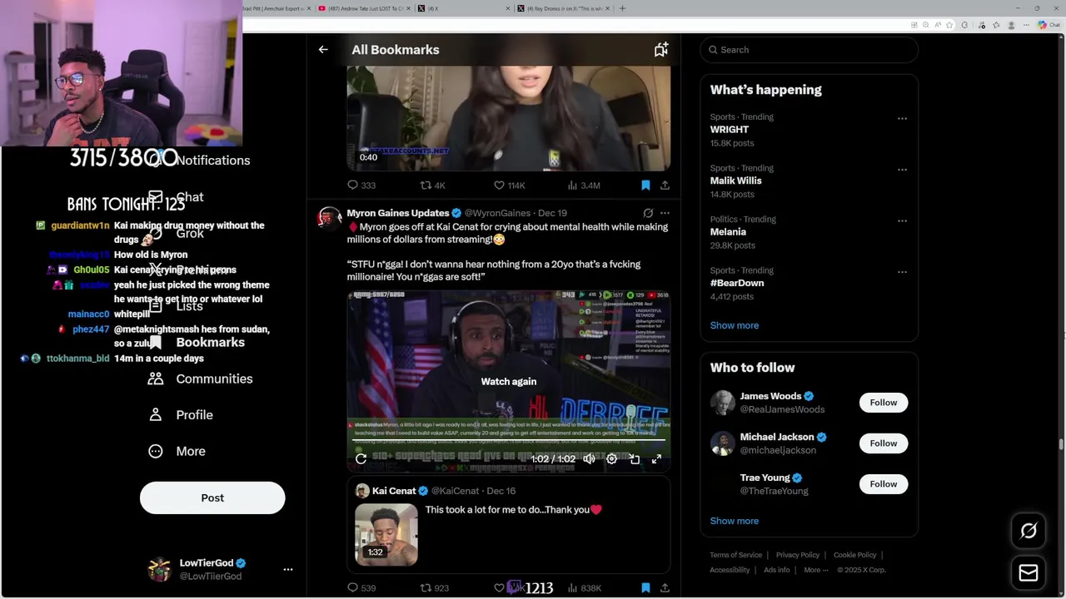This screenshot has height=599, width=1066.
Task: Open Profile in the sidebar
Action: tap(181, 415)
